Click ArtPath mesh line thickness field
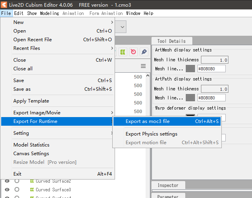The image size is (252, 198). coord(215,89)
